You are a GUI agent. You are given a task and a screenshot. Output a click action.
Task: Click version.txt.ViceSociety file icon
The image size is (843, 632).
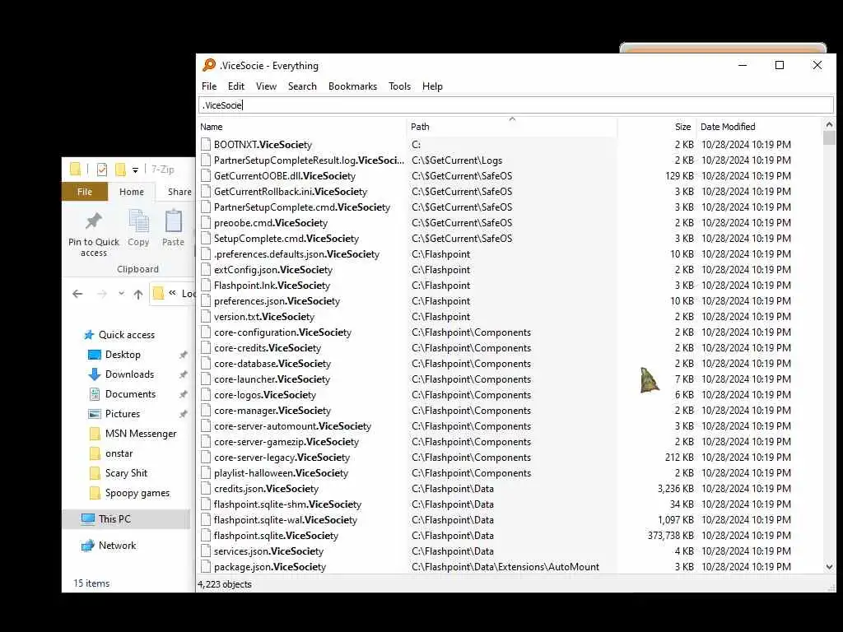tap(206, 317)
